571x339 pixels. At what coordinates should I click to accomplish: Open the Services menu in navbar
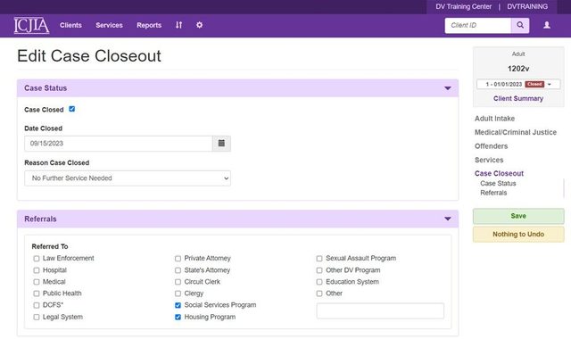(109, 25)
